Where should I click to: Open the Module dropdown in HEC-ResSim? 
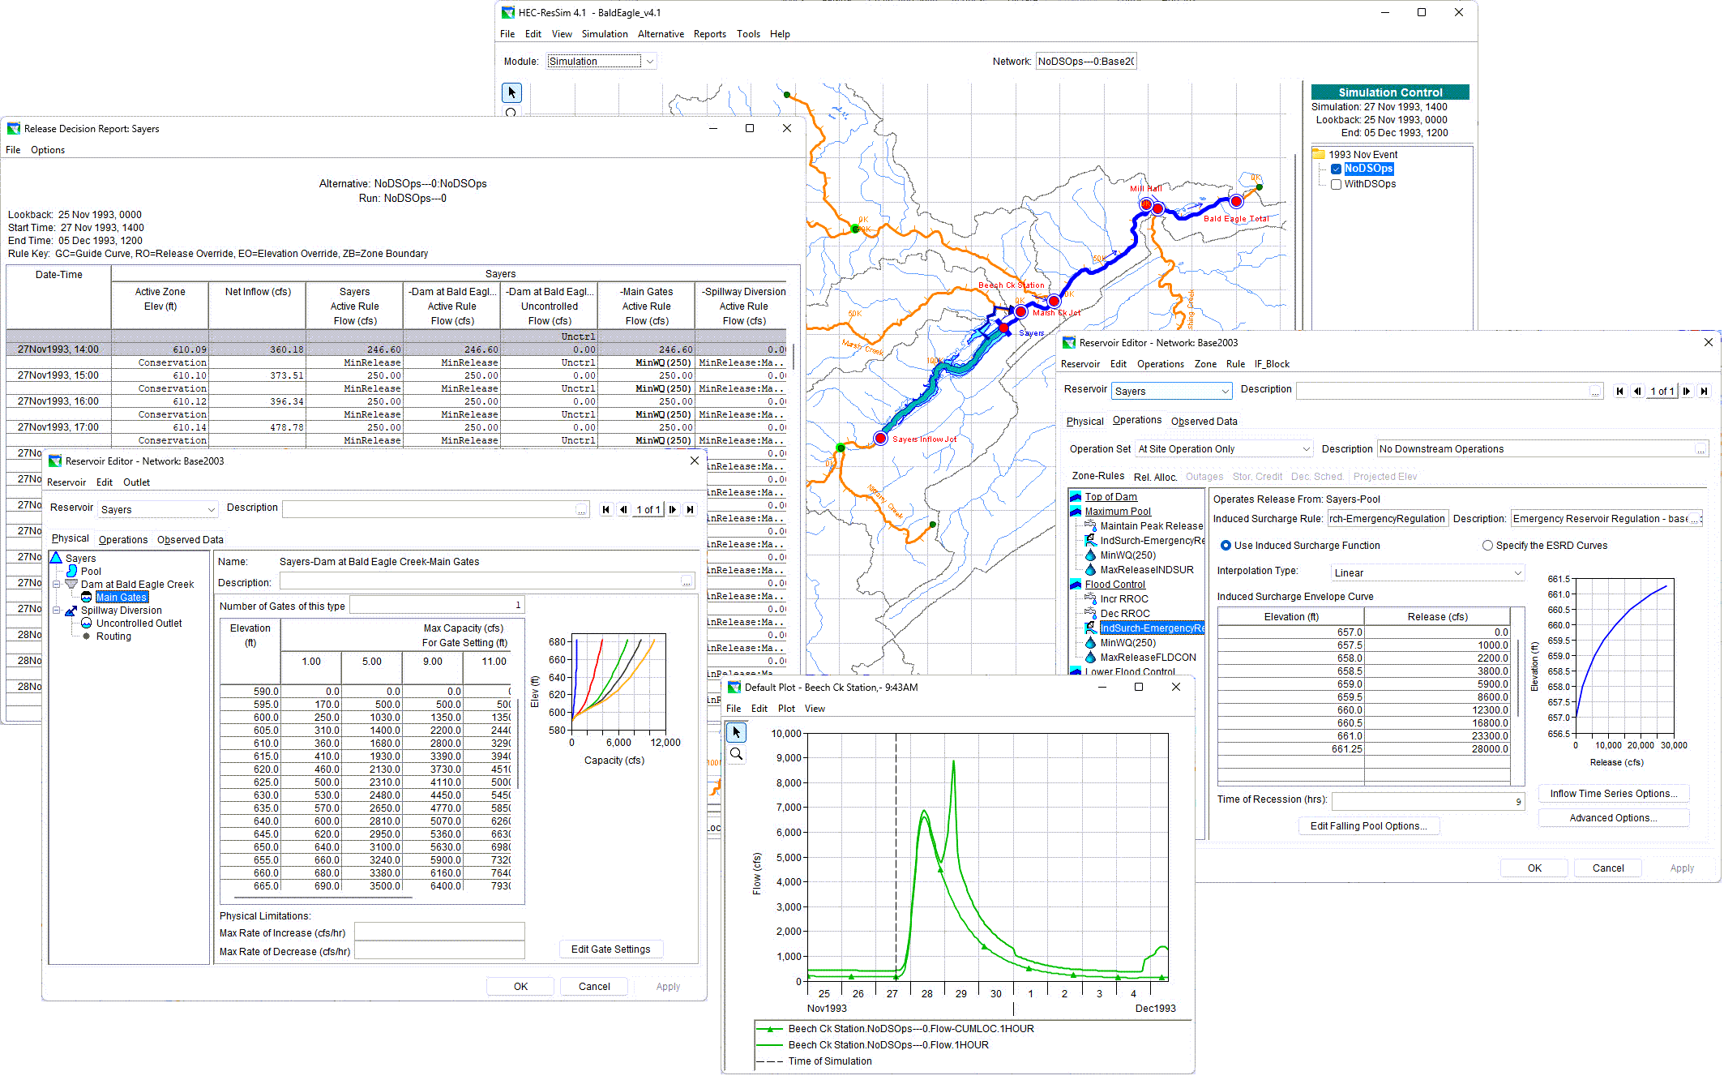(649, 62)
